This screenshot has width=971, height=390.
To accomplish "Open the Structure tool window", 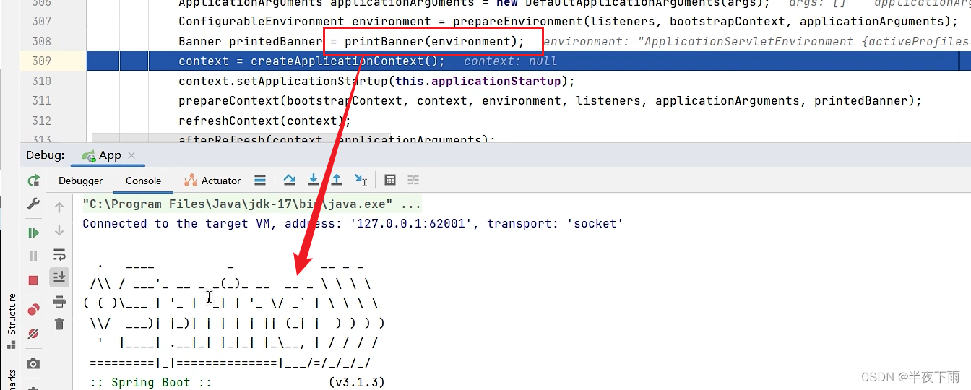I will tap(12, 321).
